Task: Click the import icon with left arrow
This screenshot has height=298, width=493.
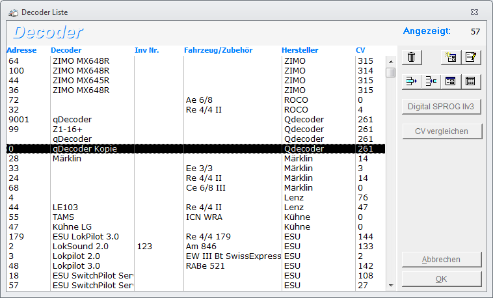Action: 431,81
